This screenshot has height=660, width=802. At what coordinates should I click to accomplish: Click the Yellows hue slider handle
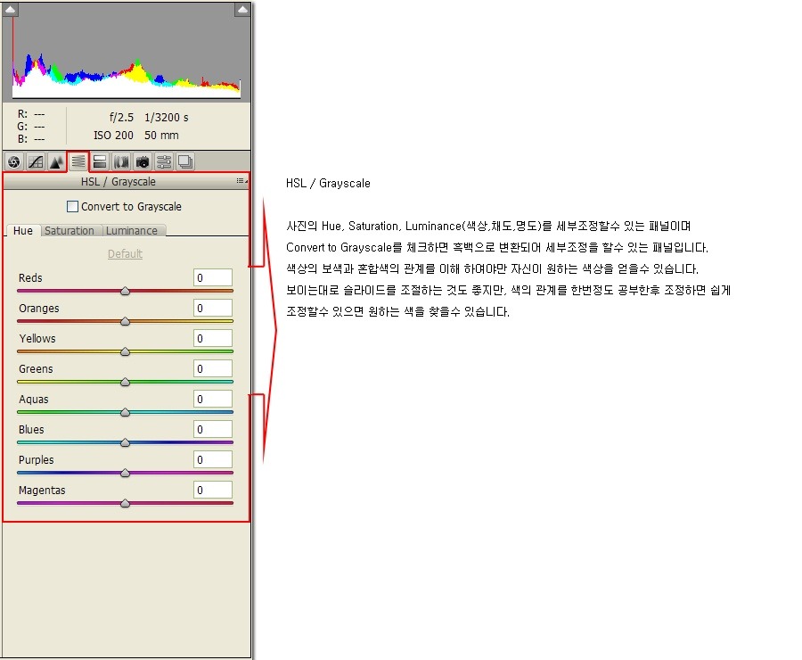point(125,351)
